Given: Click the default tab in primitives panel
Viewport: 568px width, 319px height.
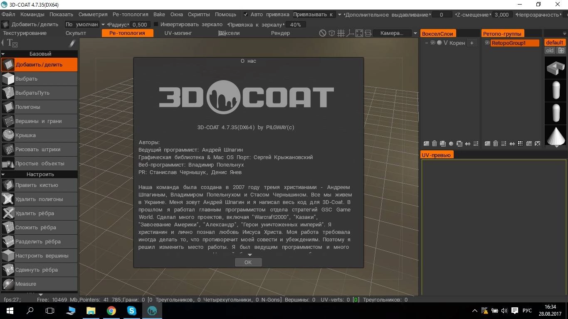Looking at the screenshot, I should [x=554, y=42].
